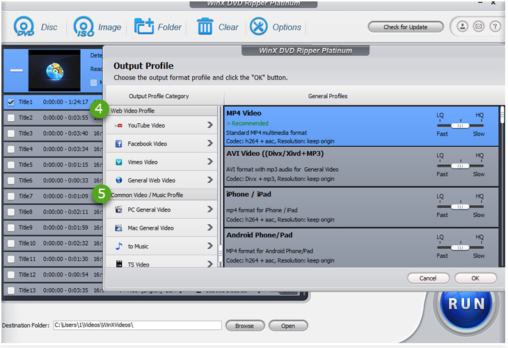Check the Title5 checkbox
Viewport: 508px width, 348px height.
coord(11,164)
